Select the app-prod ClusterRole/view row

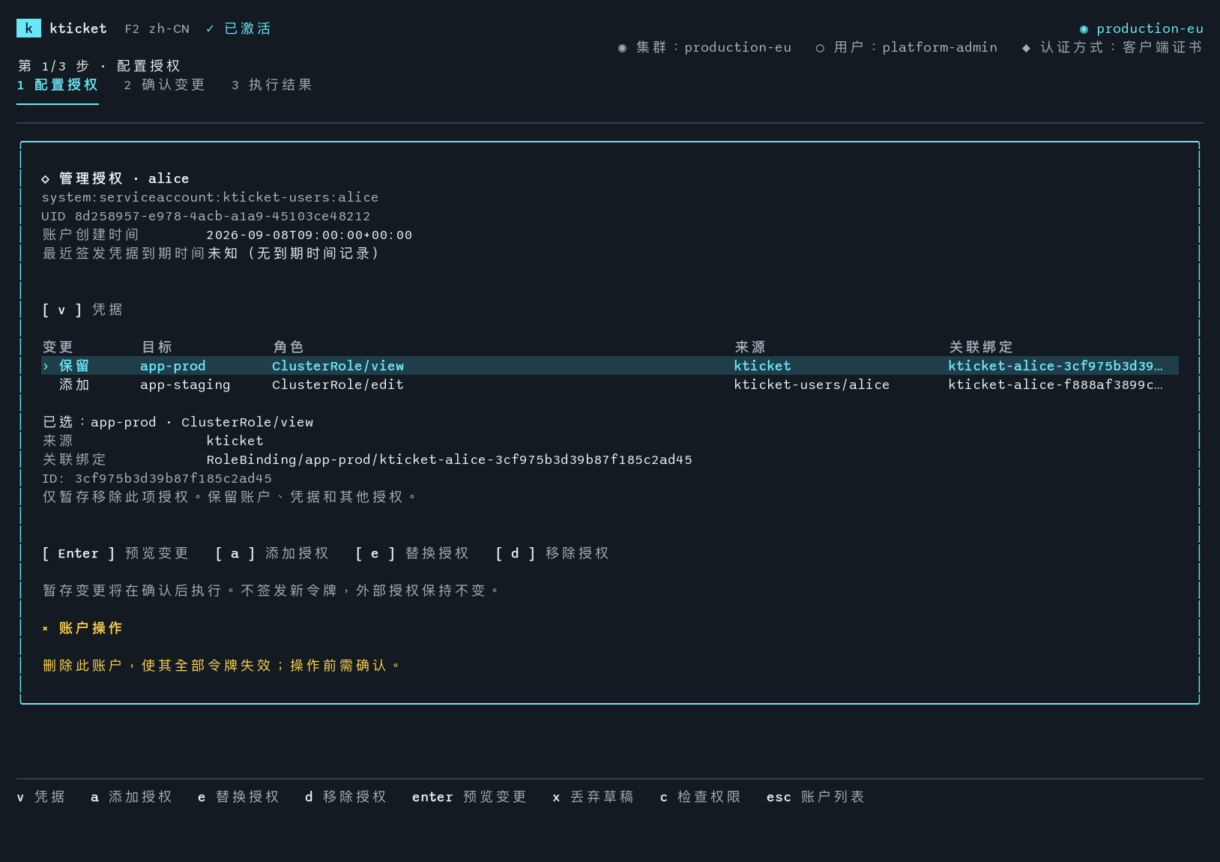pyautogui.click(x=610, y=366)
